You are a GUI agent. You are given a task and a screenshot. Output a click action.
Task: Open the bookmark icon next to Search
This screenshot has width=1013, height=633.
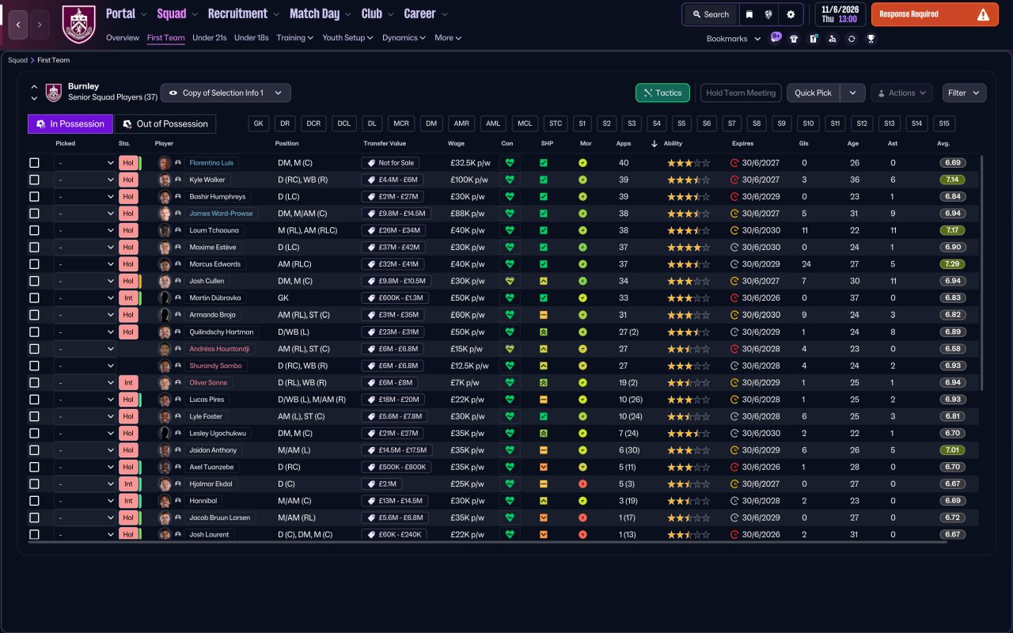(749, 14)
